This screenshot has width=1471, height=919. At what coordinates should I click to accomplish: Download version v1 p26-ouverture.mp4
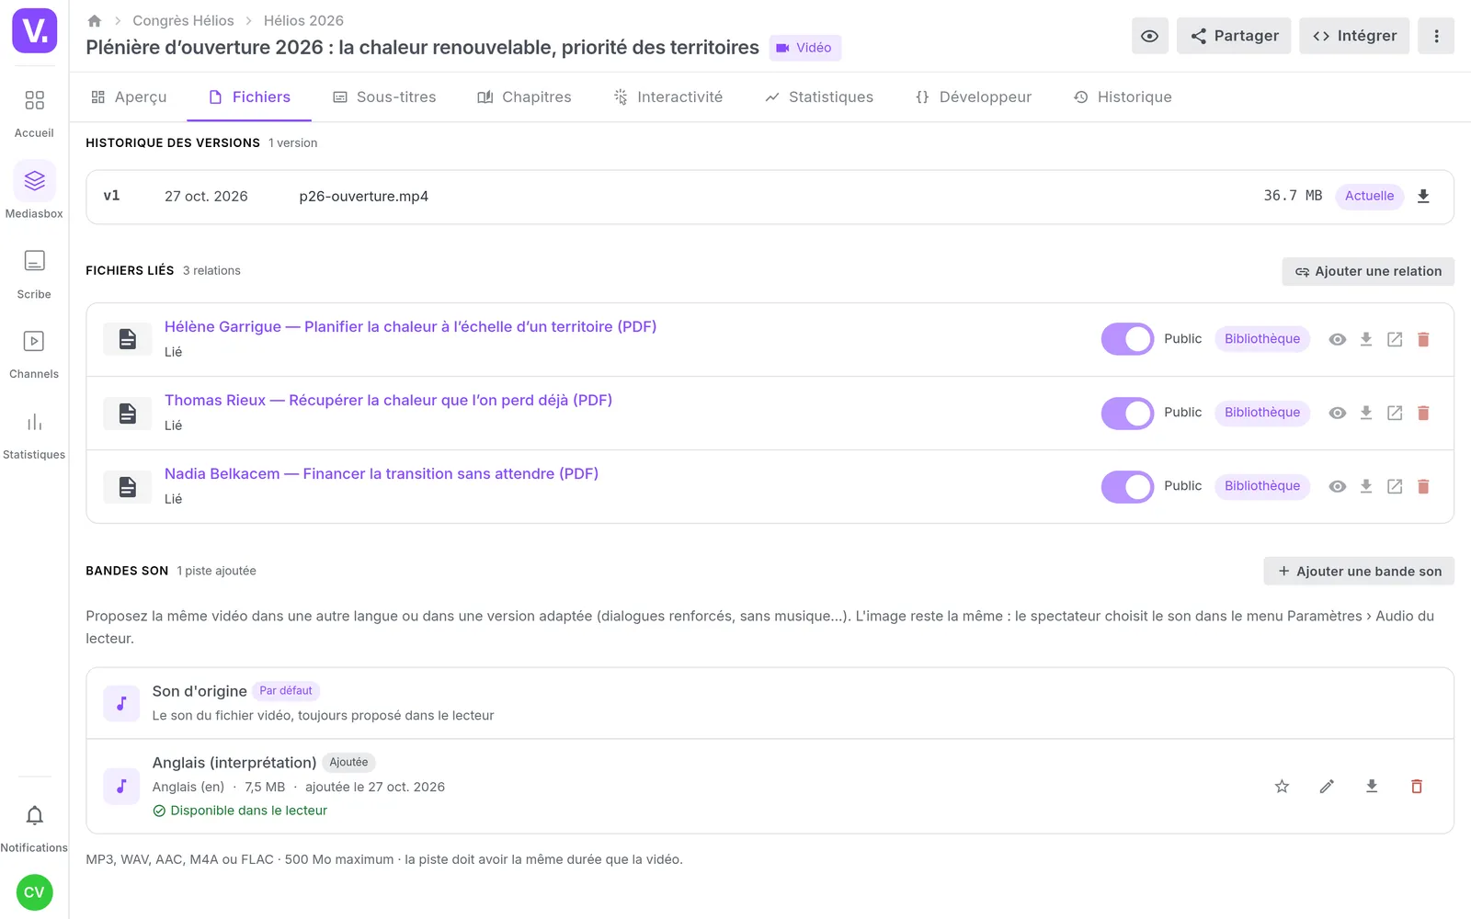[1423, 196]
